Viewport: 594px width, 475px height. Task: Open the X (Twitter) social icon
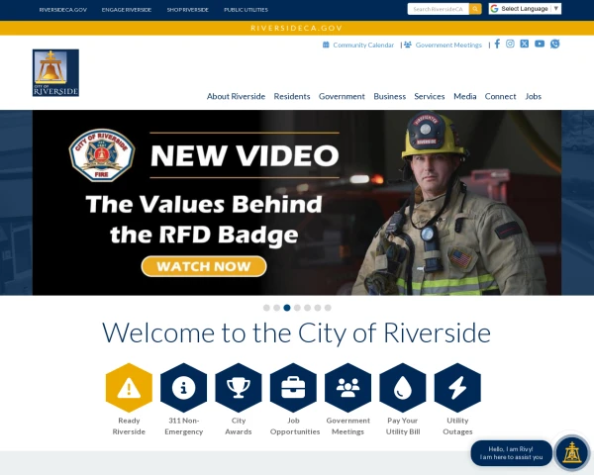coord(525,44)
